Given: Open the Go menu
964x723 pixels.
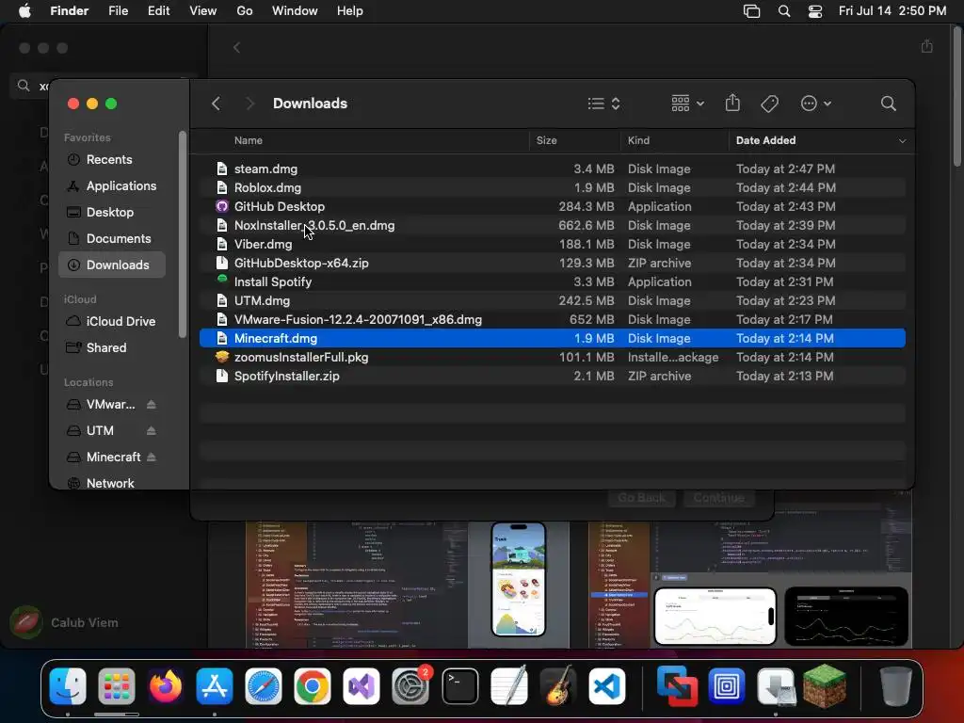Looking at the screenshot, I should click(245, 11).
